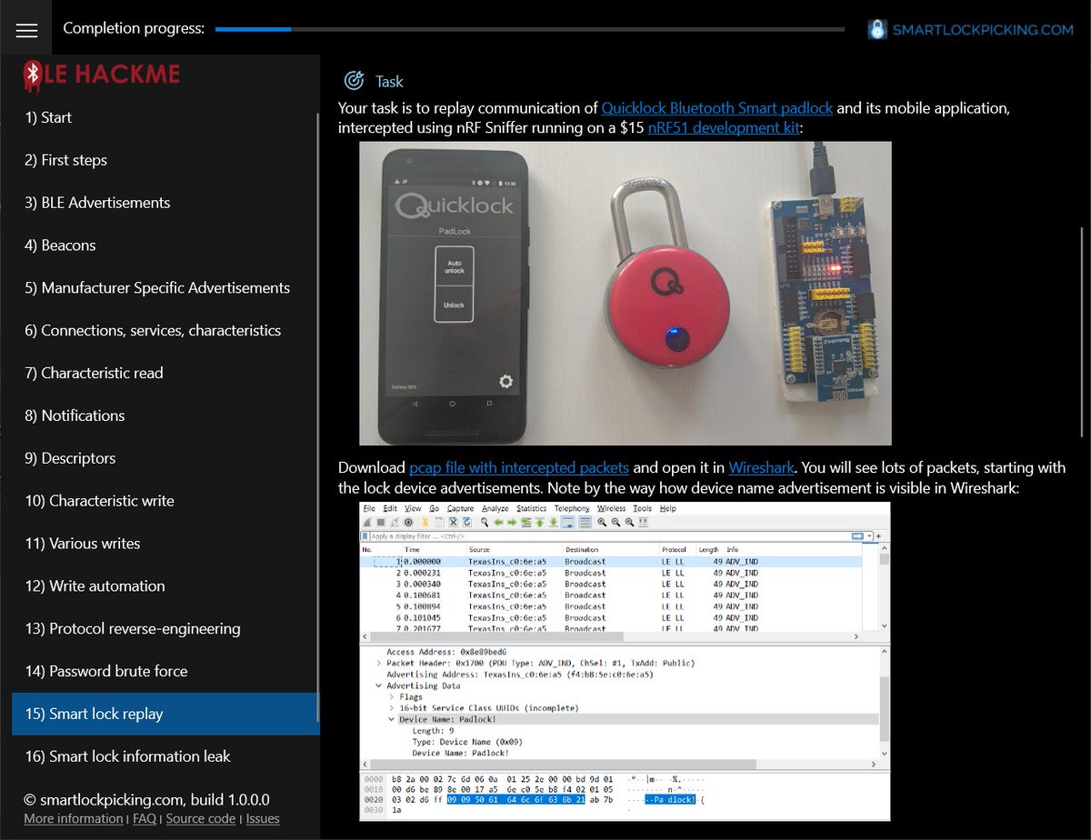The image size is (1091, 840).
Task: Open the Source code footer link
Action: (201, 818)
